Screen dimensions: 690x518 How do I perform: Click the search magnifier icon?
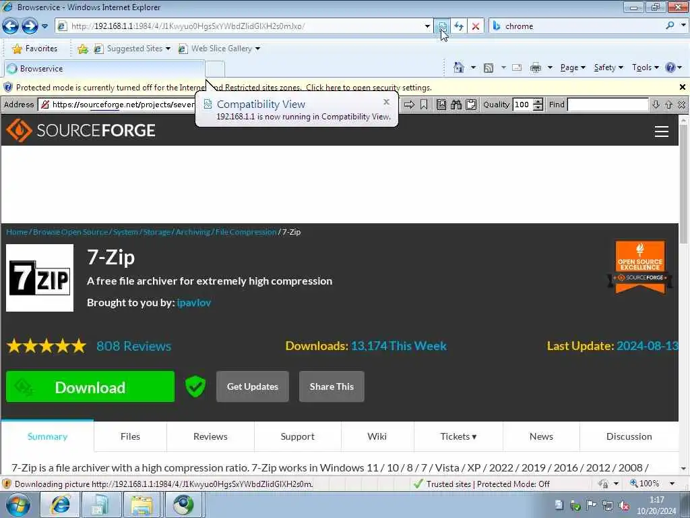point(670,26)
